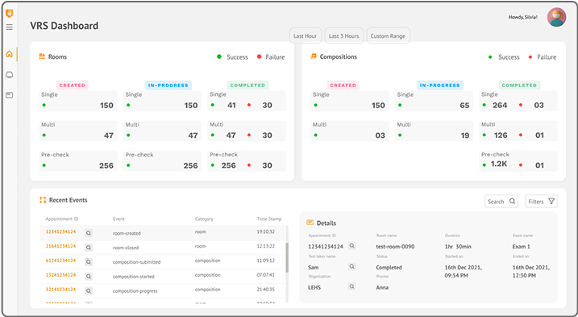The height and width of the screenshot is (317, 578).
Task: Click lookup icon next to LEHS organization
Action: 352,286
